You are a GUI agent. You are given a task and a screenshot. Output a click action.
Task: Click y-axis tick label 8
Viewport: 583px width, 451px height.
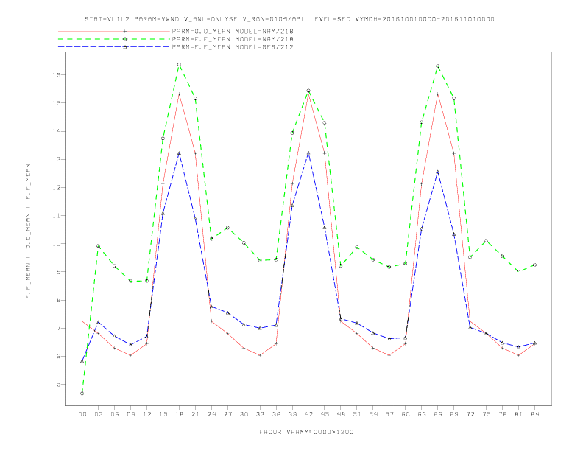(x=58, y=300)
